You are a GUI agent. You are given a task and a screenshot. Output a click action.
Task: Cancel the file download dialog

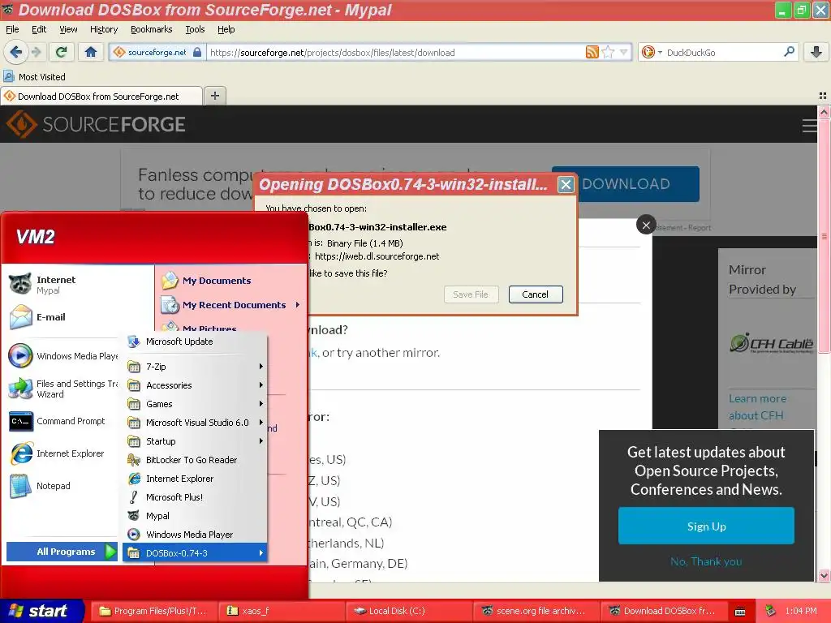pyautogui.click(x=536, y=294)
